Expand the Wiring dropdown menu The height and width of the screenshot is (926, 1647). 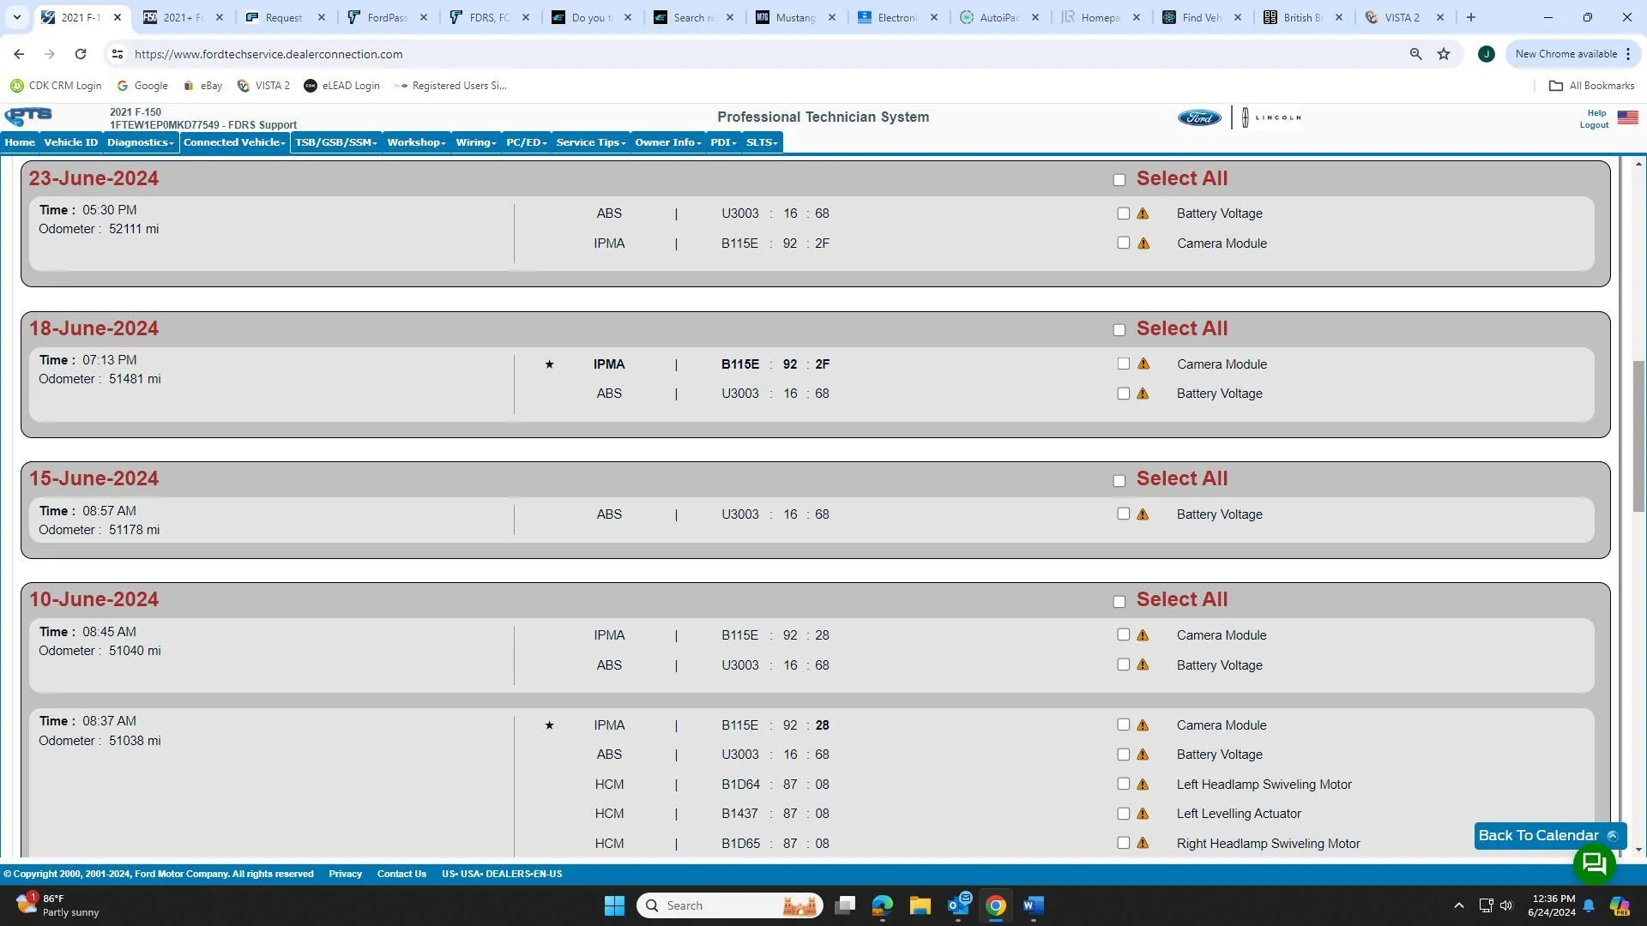coord(475,142)
